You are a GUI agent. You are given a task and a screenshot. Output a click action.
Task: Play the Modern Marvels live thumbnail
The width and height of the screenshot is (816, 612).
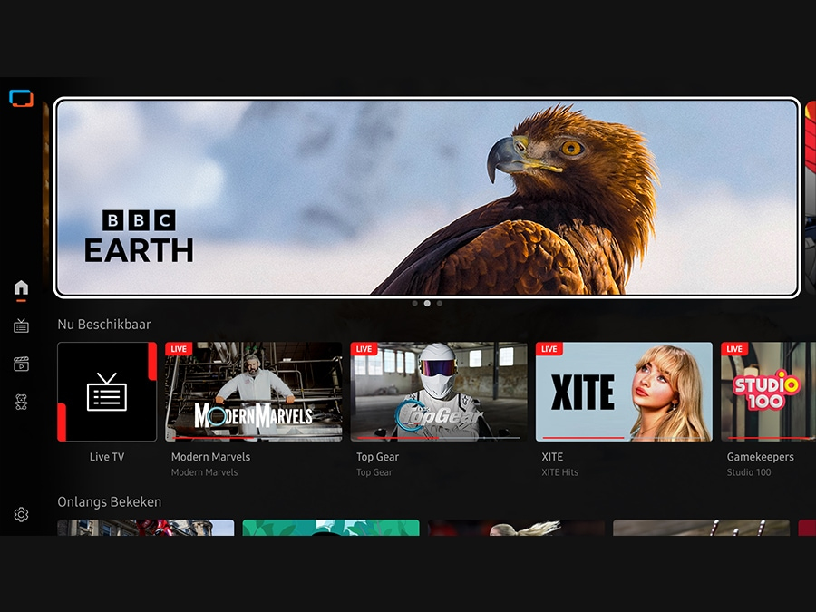click(x=254, y=392)
